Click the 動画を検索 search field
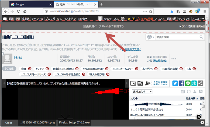 click(177, 37)
